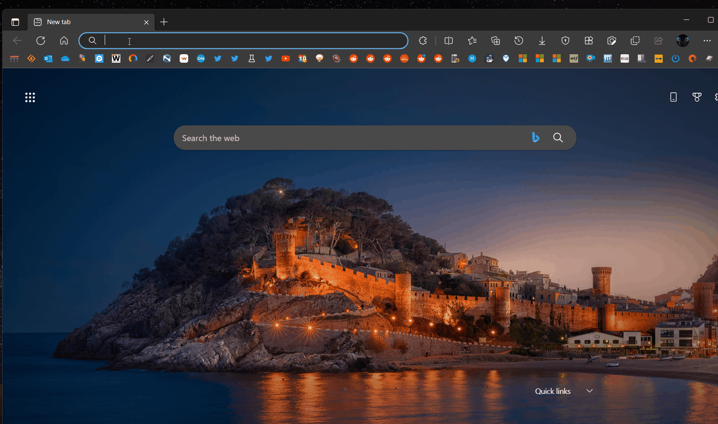Click the magnifier search button on page
This screenshot has width=718, height=424.
click(558, 137)
